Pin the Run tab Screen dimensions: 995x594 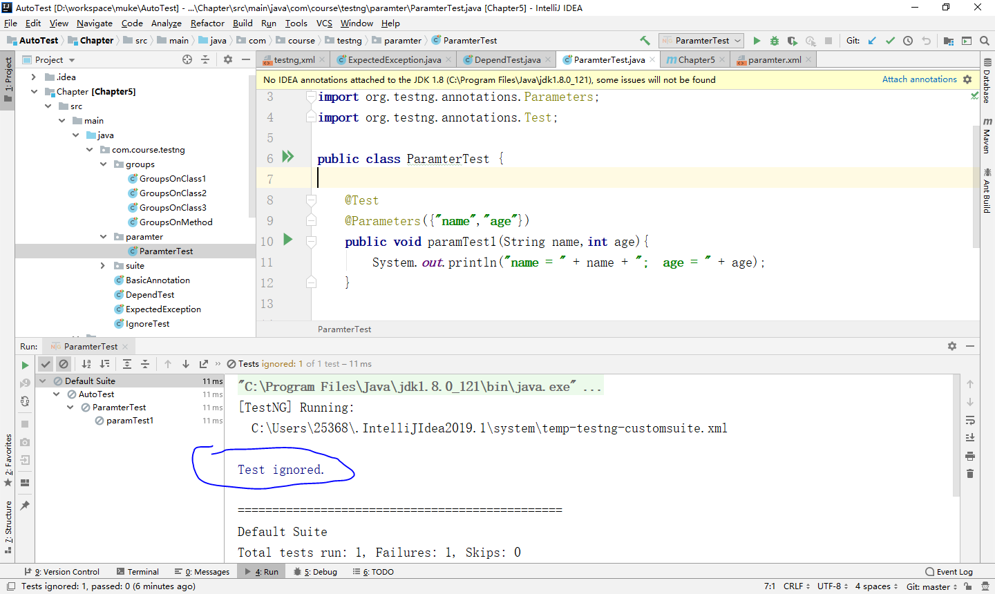coord(25,506)
